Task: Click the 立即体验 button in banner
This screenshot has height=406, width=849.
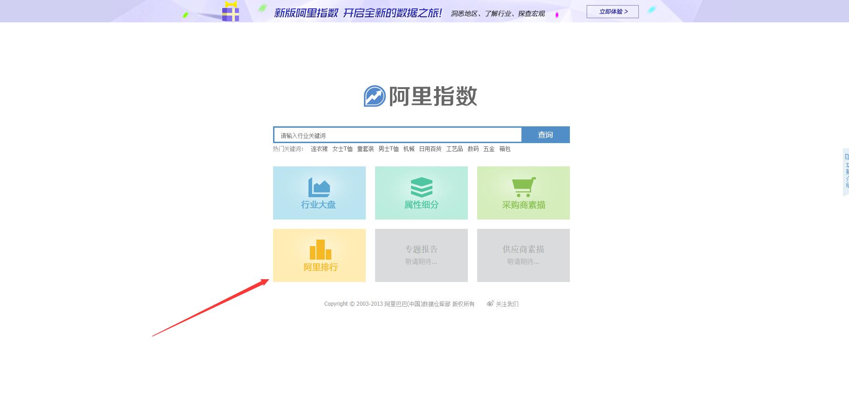Action: coord(613,12)
